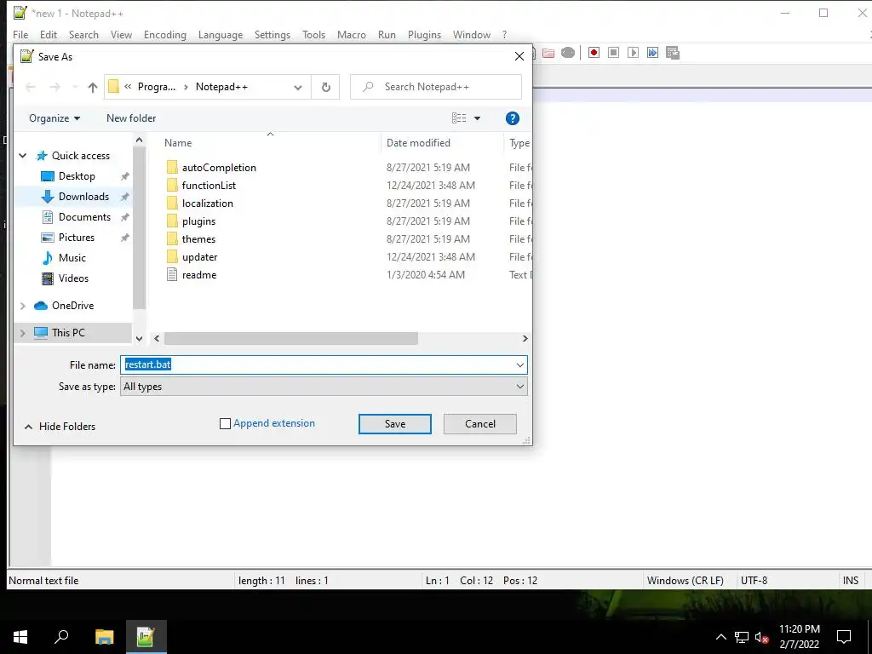Click New folder button
Image resolution: width=872 pixels, height=654 pixels.
(131, 118)
